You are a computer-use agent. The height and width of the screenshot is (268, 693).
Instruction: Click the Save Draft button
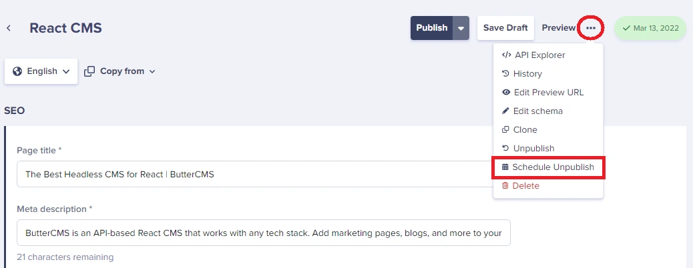click(505, 28)
